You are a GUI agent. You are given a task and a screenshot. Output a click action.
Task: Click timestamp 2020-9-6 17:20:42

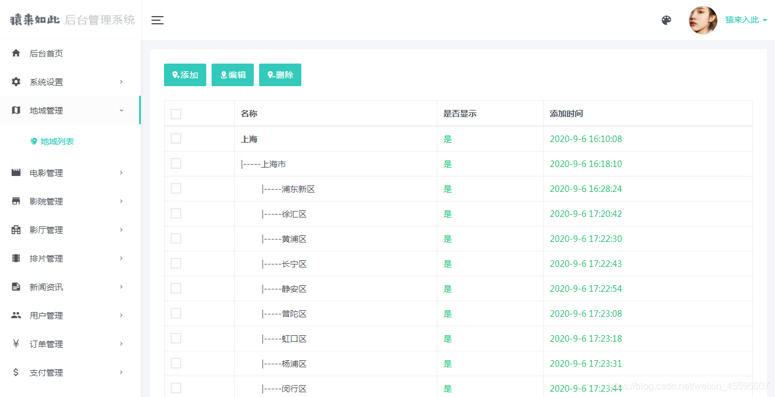[586, 214]
